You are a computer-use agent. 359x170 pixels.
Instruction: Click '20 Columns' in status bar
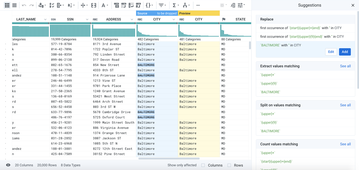pos(24,165)
